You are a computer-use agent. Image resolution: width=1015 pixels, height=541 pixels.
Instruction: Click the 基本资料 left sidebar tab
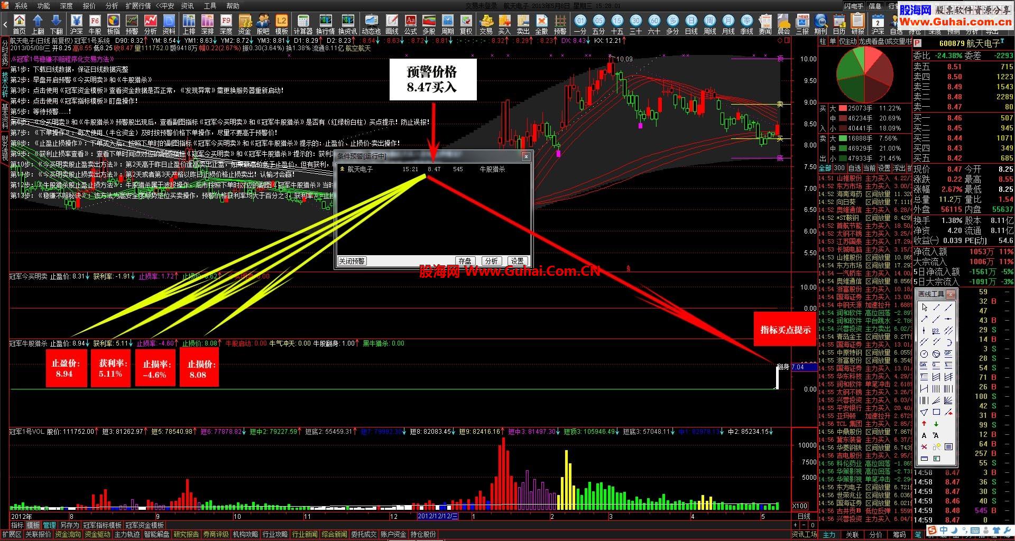pos(5,116)
